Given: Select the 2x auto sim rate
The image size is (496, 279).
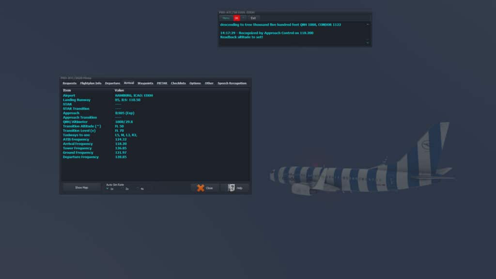Looking at the screenshot, I should tap(123, 188).
